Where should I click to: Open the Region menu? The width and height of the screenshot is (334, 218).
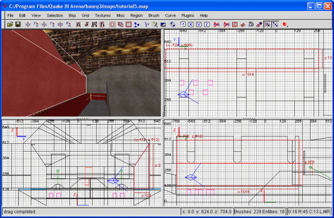pos(137,16)
